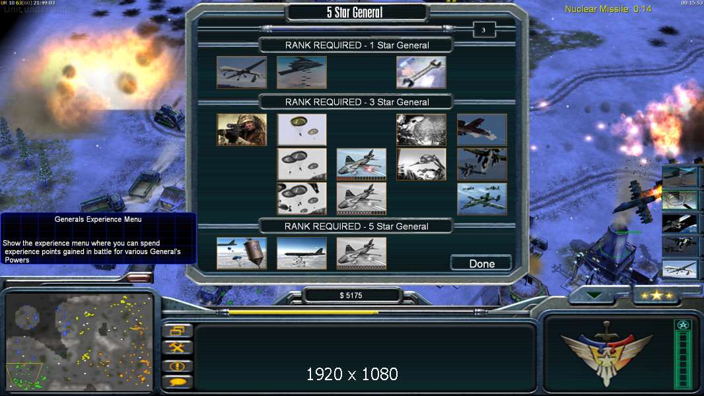Click the exclamation mark beacon button

[178, 366]
